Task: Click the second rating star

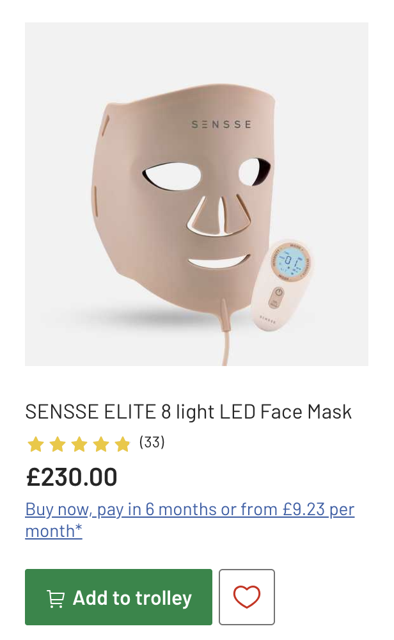Action: (x=58, y=444)
